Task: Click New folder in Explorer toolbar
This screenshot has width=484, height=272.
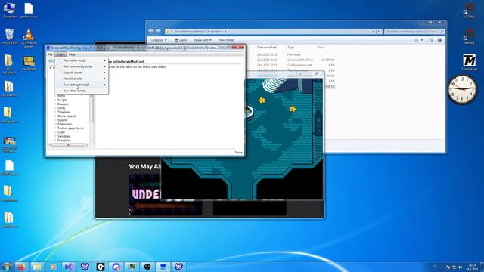Action: coord(226,40)
